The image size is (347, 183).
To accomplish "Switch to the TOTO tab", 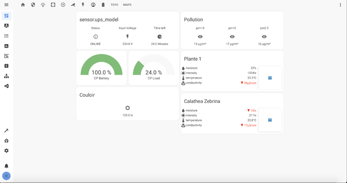I will coord(115,5).
